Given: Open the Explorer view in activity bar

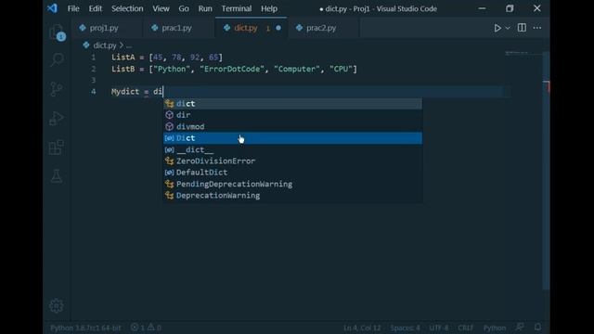Looking at the screenshot, I should pos(57,32).
